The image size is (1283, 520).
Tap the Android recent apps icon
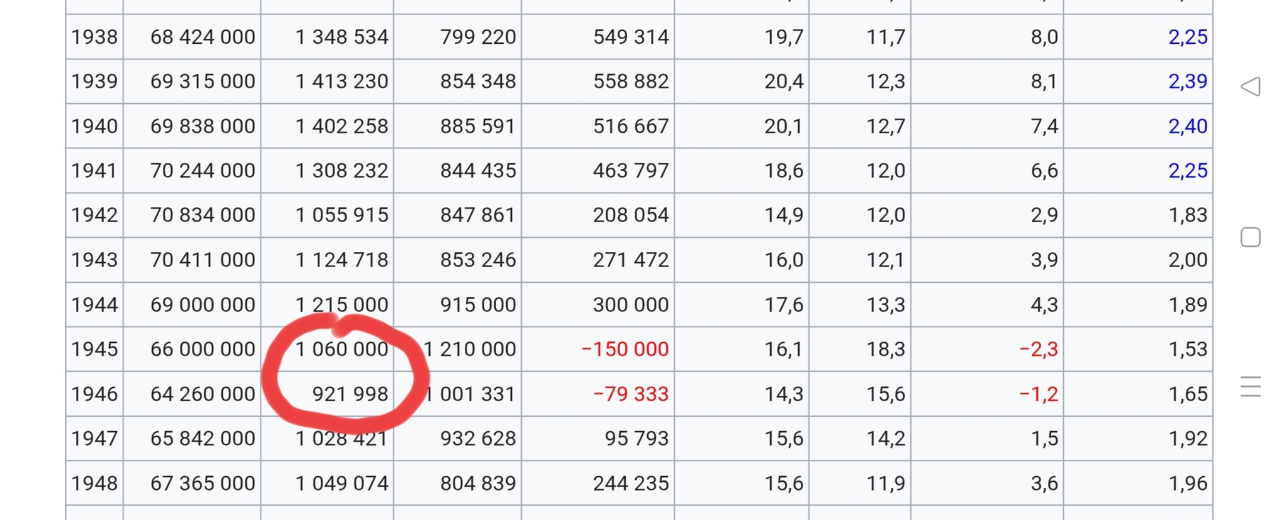(1250, 387)
